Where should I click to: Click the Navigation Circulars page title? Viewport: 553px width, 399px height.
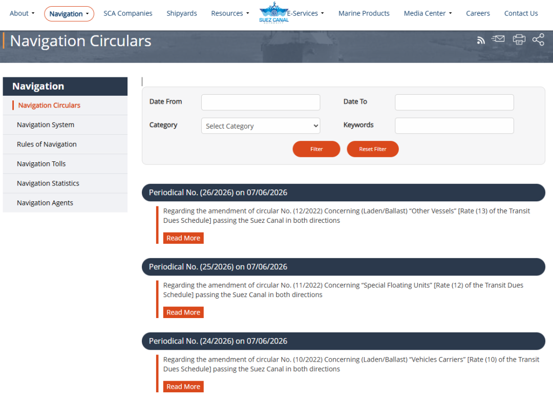coord(80,41)
